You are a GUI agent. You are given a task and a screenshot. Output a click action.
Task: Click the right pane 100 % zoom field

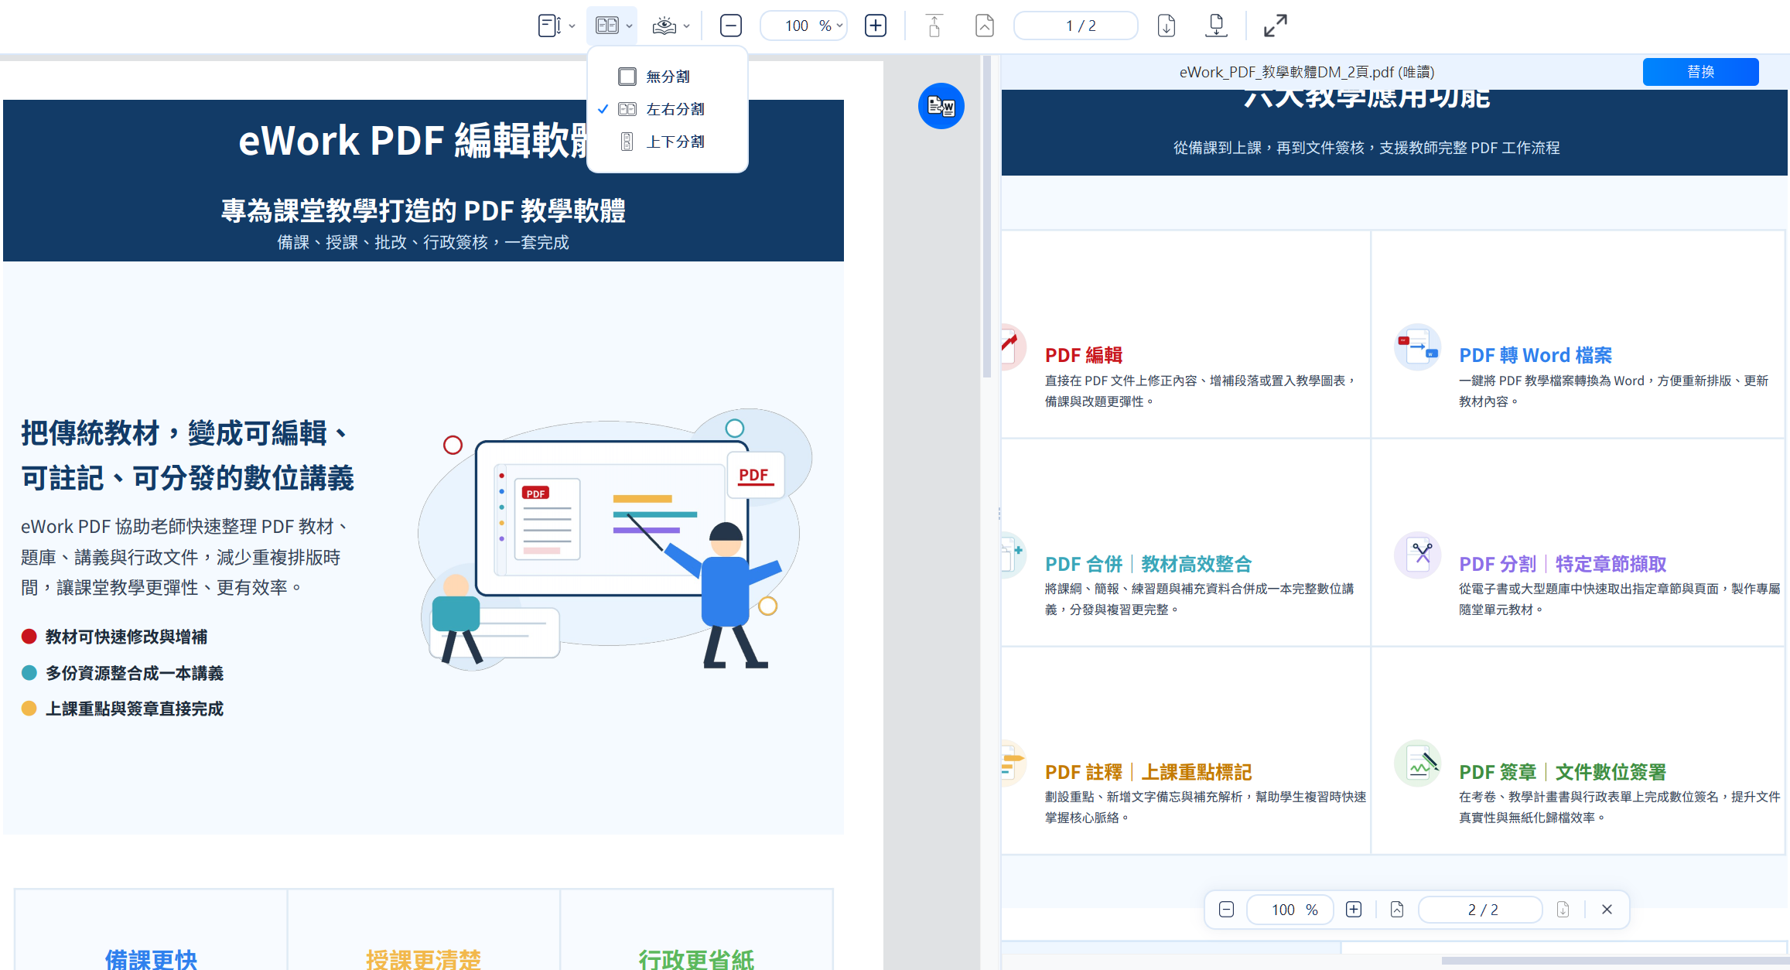[1290, 910]
